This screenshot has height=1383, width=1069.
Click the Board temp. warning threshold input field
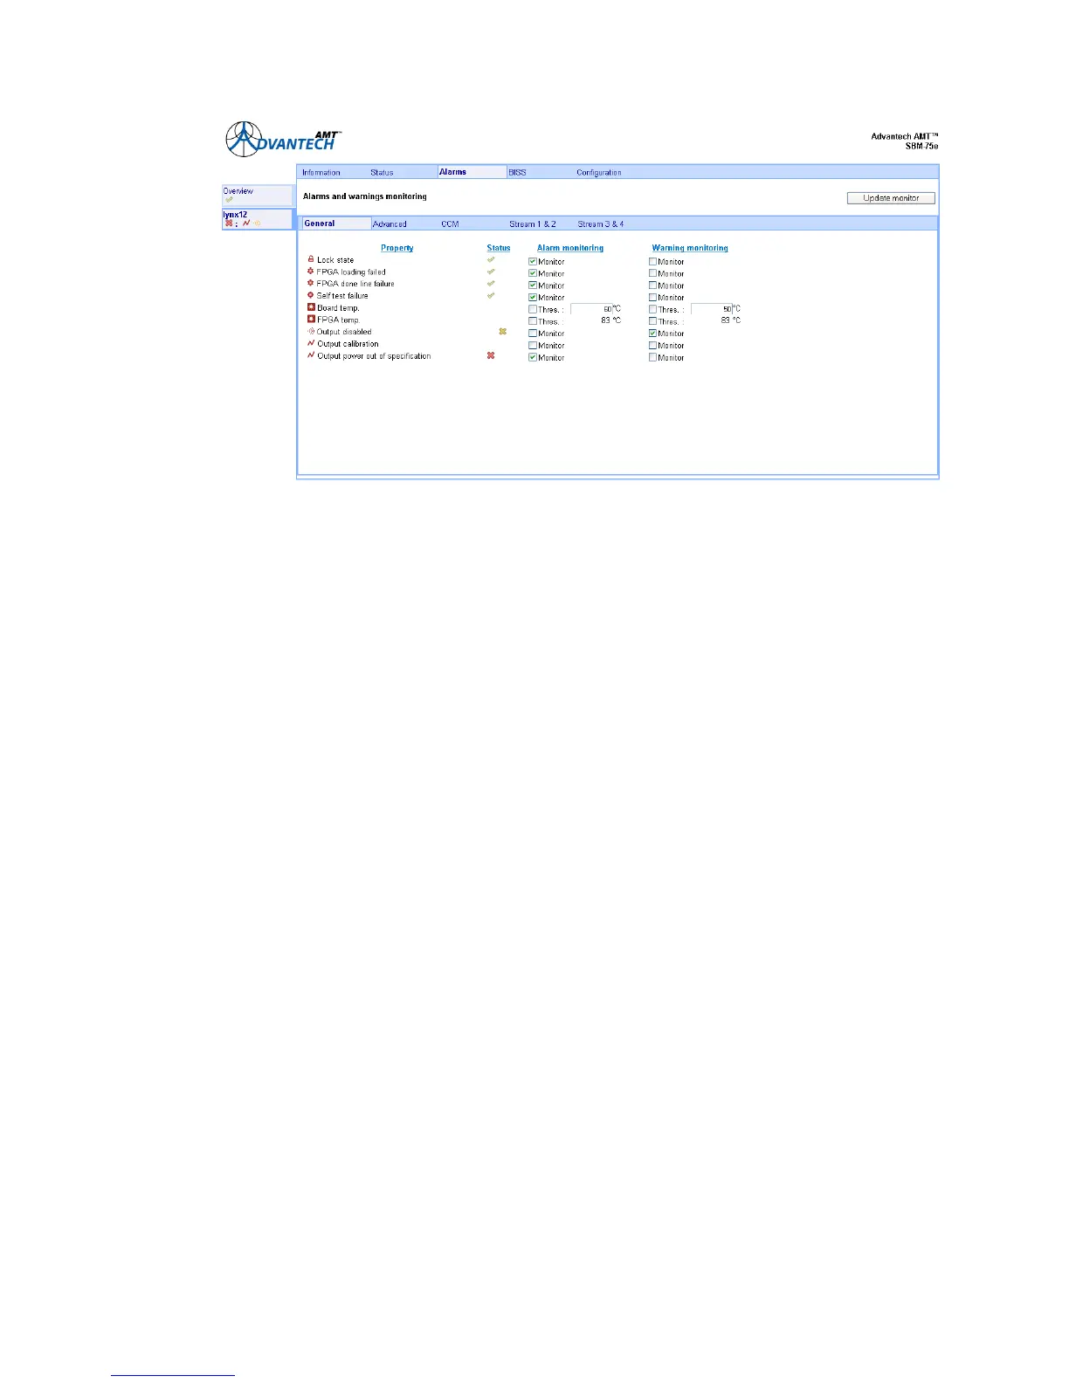click(712, 309)
